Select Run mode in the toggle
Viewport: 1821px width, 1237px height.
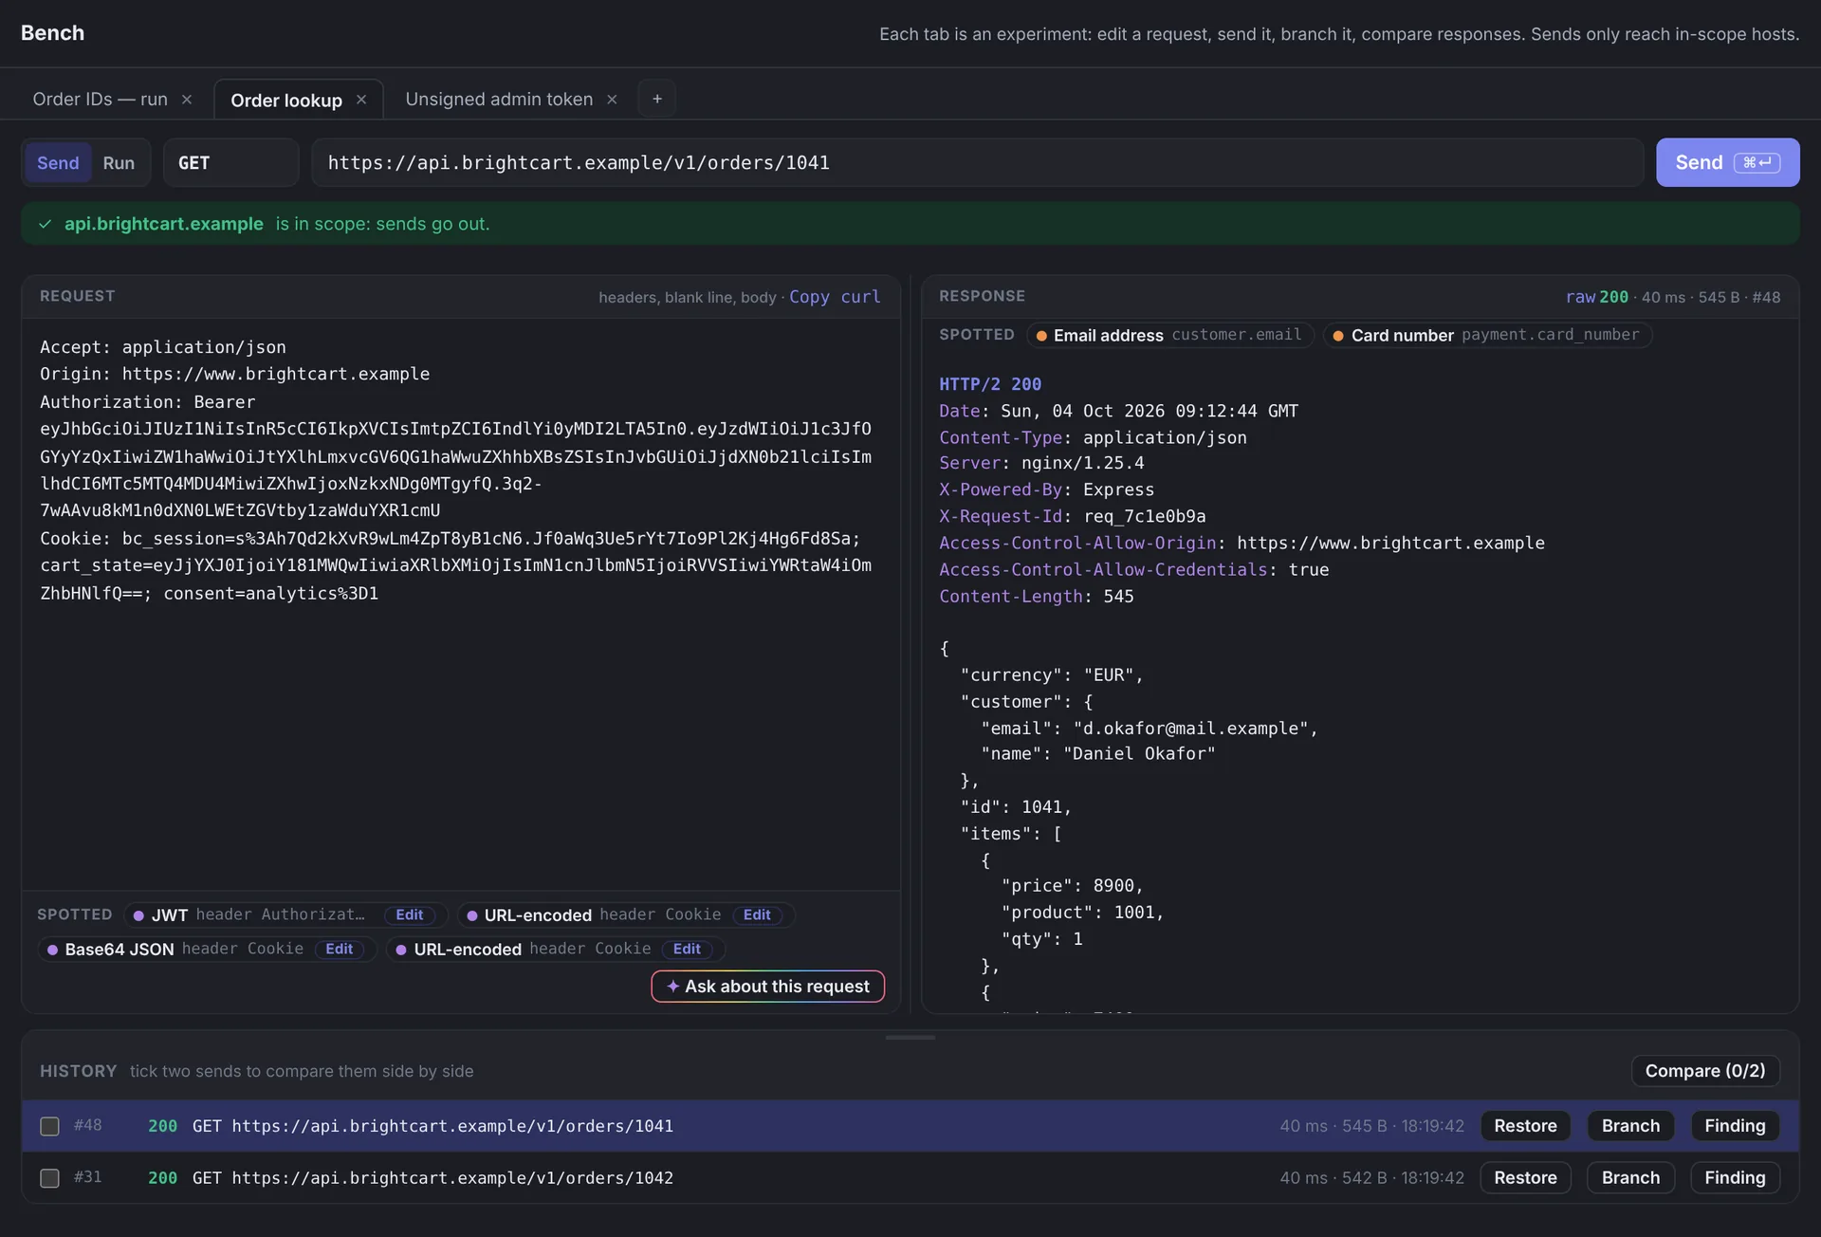(119, 163)
